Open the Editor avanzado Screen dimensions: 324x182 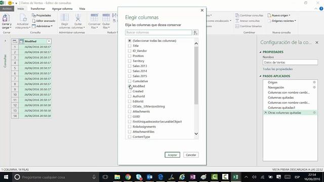click(x=44, y=21)
